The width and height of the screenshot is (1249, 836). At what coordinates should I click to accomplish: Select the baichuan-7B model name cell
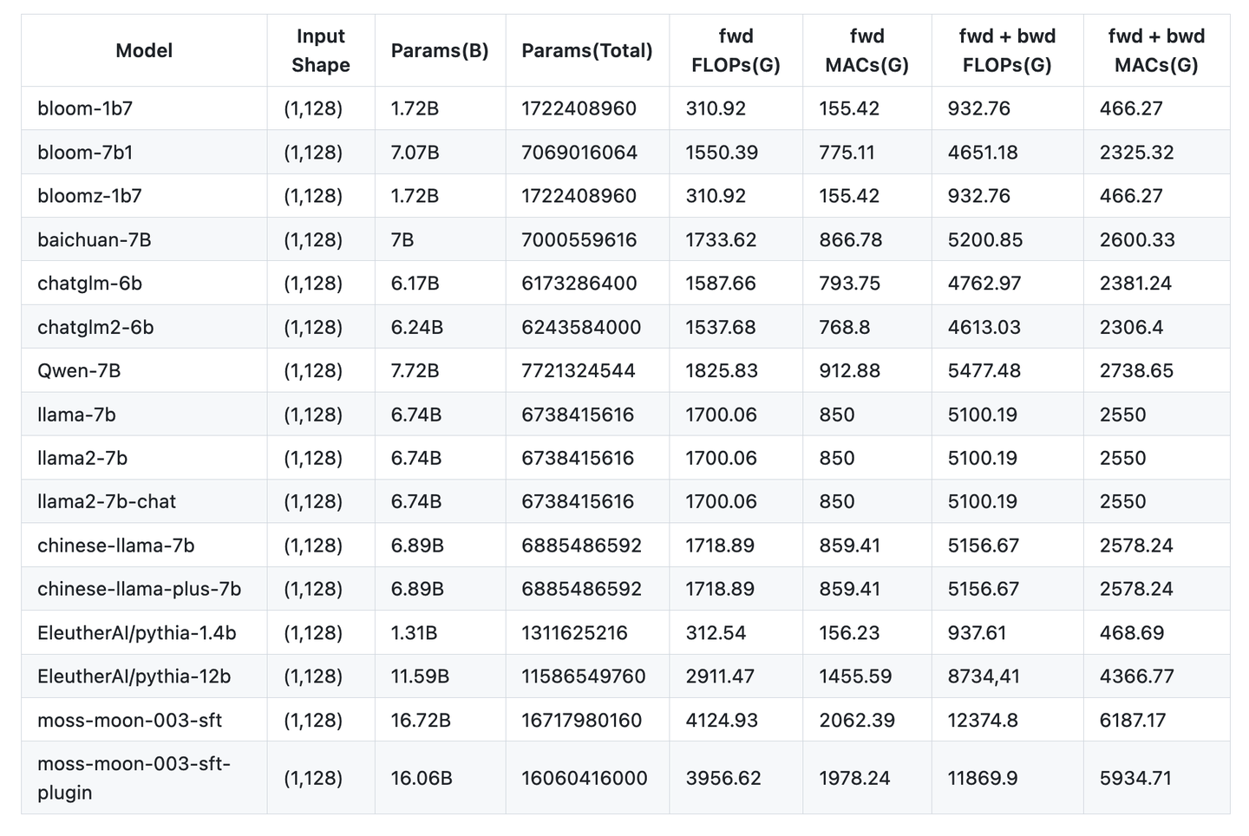click(x=95, y=239)
